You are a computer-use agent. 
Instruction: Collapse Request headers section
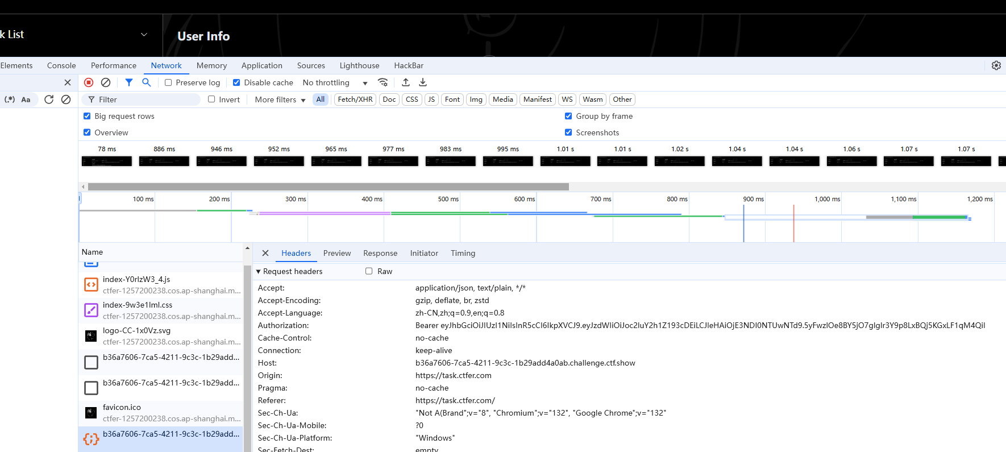(289, 271)
